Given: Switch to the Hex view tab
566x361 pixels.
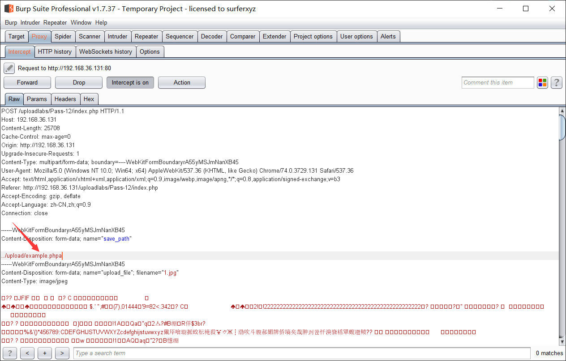Looking at the screenshot, I should point(89,99).
